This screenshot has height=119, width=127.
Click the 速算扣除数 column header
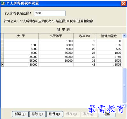109,36
